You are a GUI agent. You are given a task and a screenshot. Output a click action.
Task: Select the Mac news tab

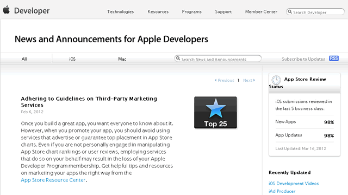pos(122,59)
